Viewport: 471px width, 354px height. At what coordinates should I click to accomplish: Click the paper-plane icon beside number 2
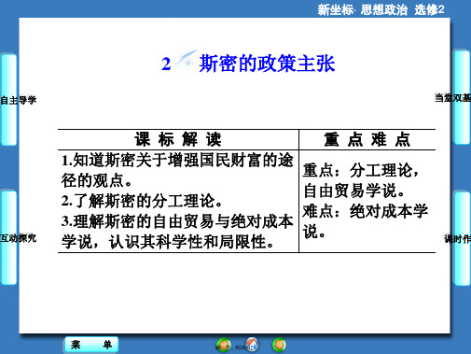coord(186,59)
